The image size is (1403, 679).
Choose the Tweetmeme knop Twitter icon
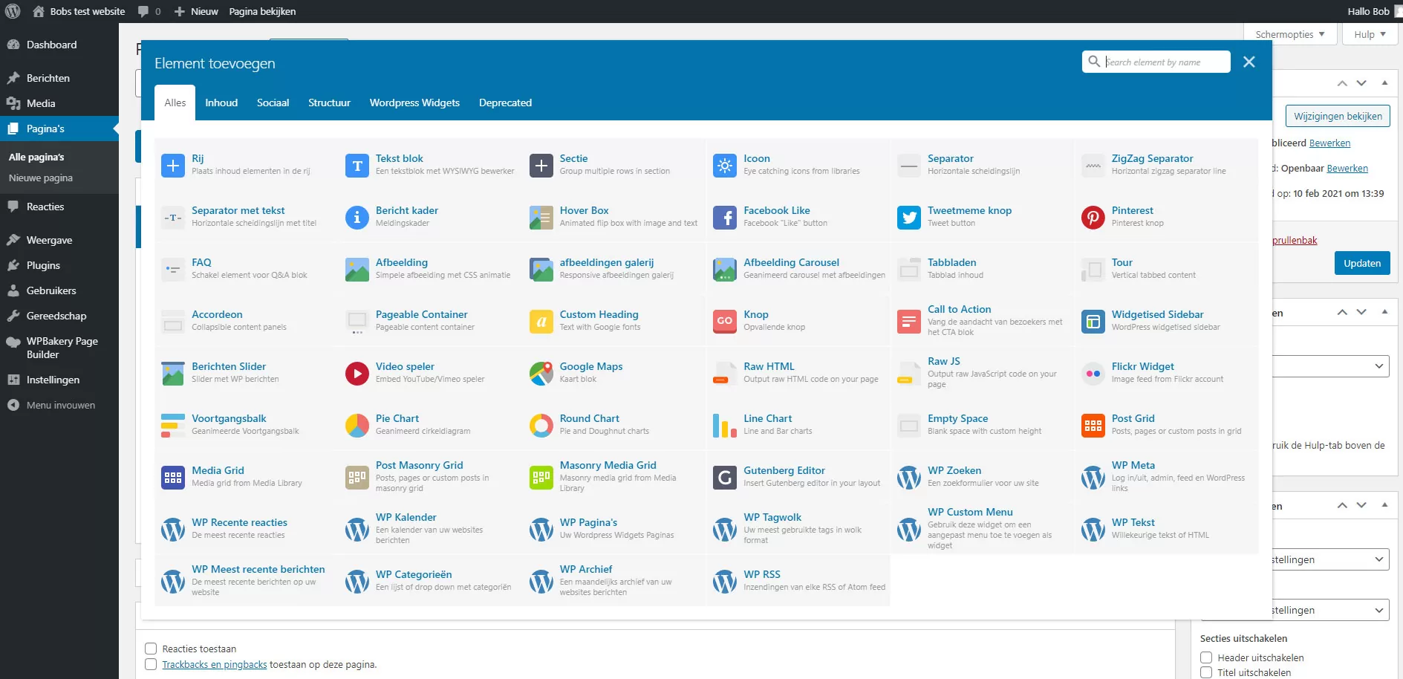click(908, 217)
